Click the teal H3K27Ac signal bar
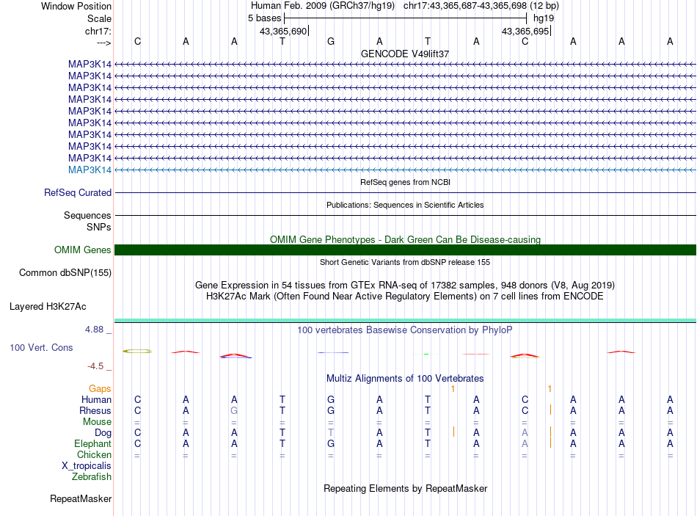The height and width of the screenshot is (516, 697). click(405, 321)
